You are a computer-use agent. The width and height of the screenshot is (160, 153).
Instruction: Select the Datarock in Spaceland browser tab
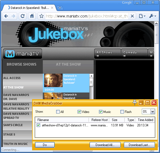29,8
